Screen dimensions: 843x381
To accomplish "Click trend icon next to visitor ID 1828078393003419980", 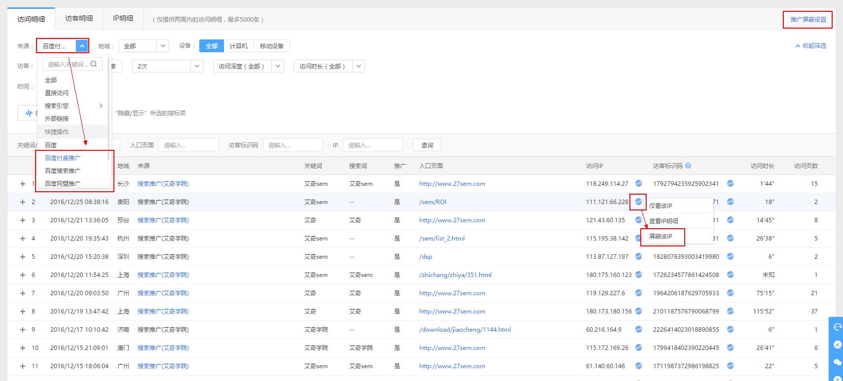I will [x=730, y=256].
